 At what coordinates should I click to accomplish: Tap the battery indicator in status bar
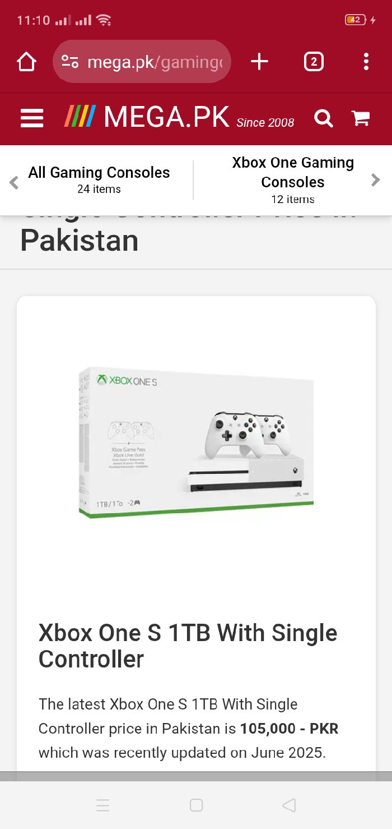355,20
